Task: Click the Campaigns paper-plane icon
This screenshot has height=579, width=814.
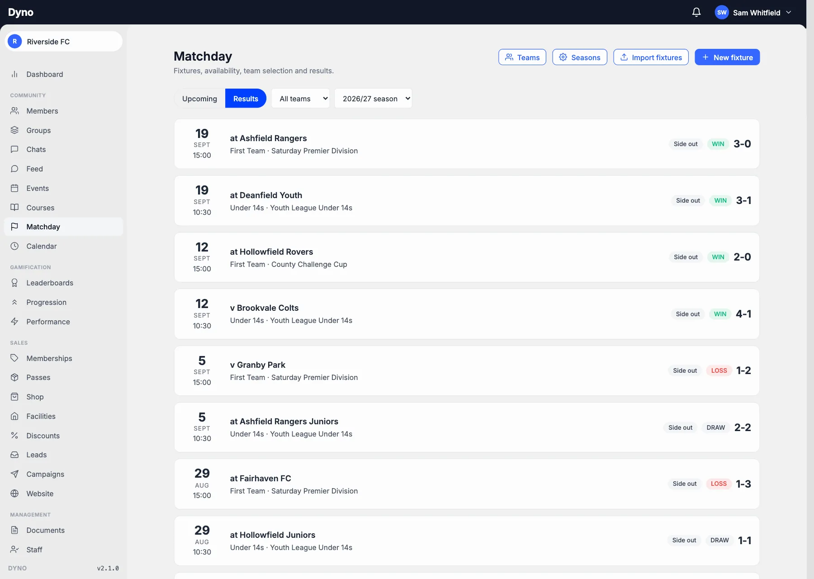Action: click(x=14, y=474)
